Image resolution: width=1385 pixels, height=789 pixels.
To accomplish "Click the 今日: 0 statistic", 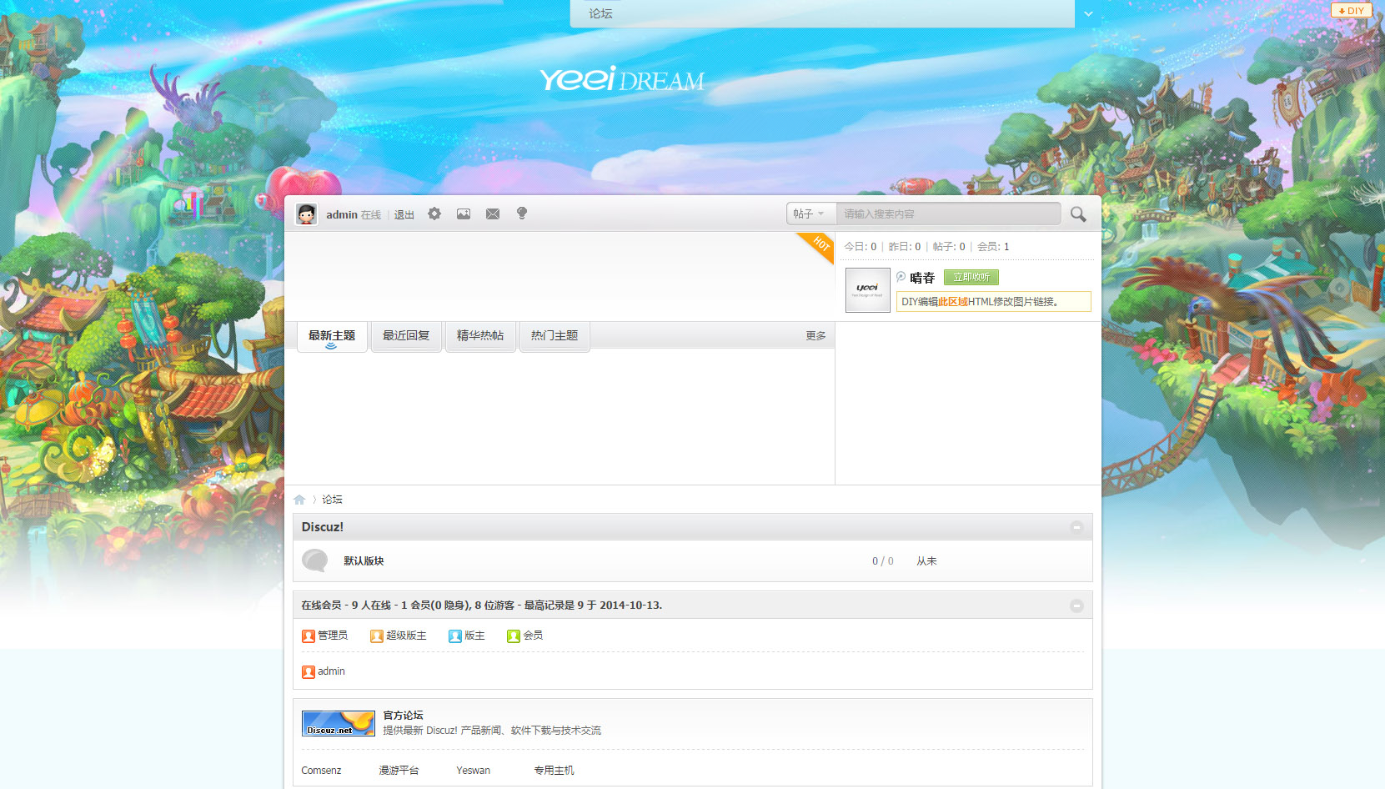I will tap(861, 247).
